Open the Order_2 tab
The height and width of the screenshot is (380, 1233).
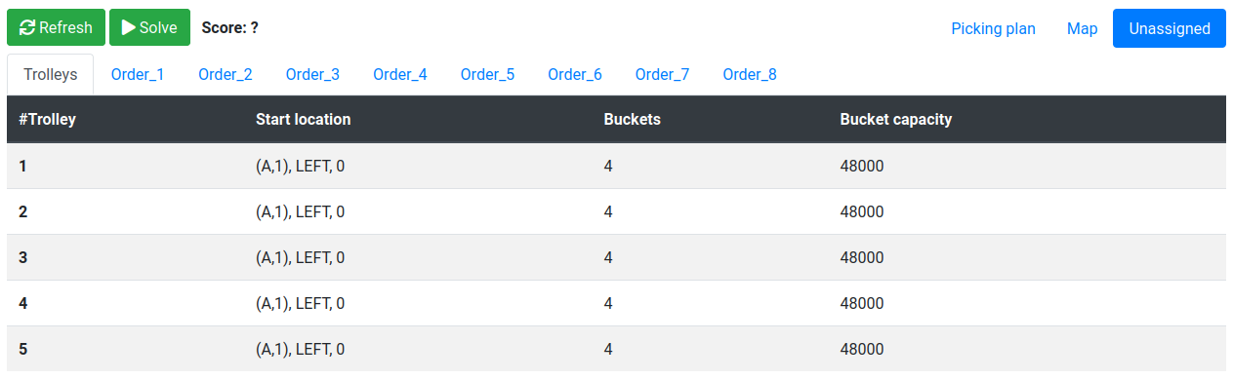(226, 74)
